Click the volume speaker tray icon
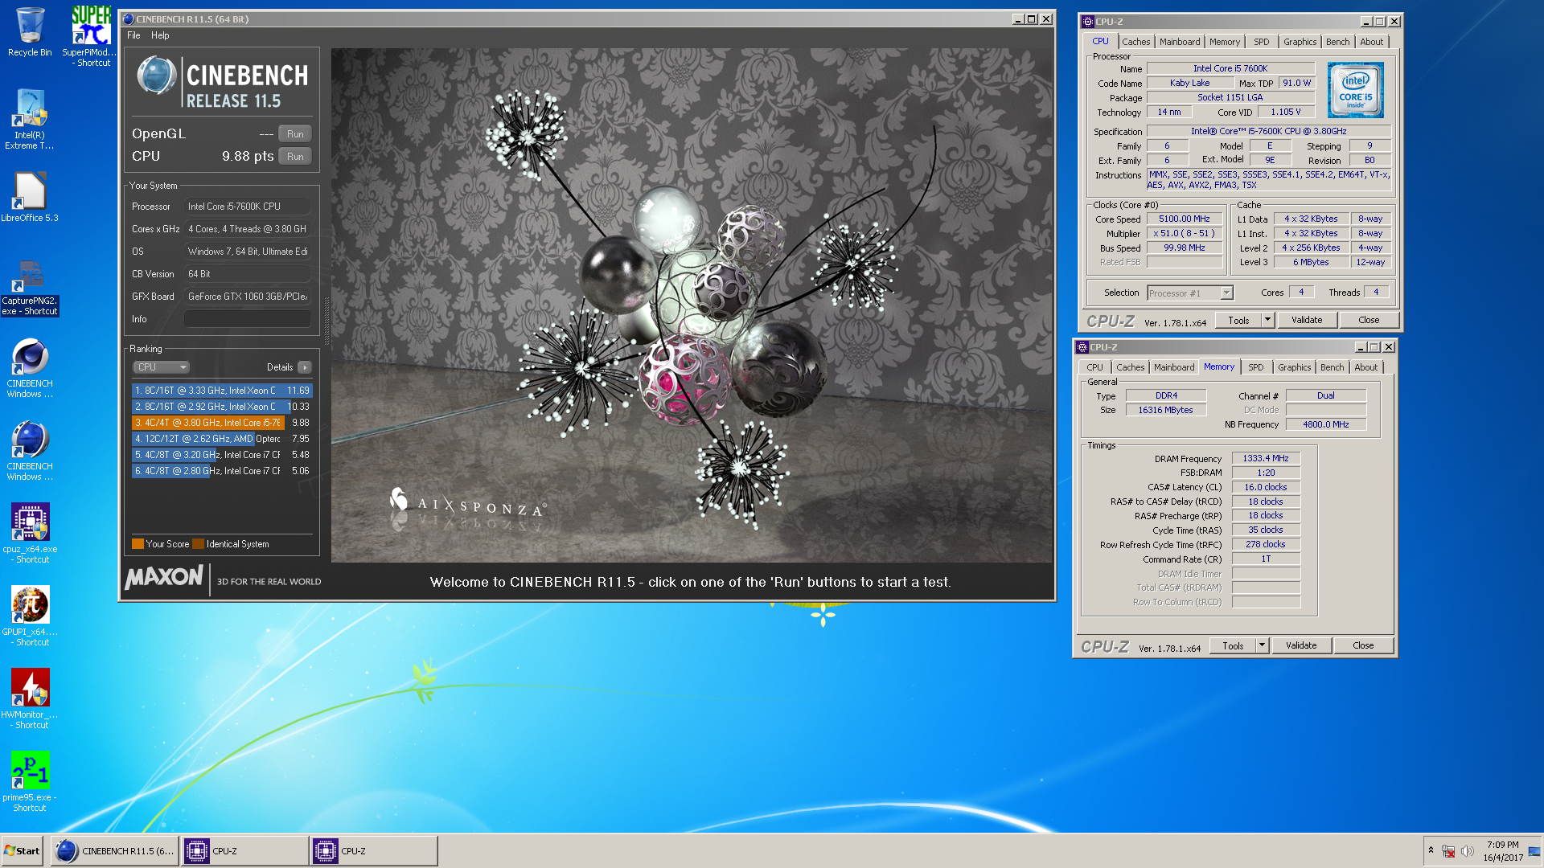The width and height of the screenshot is (1544, 868). click(x=1467, y=851)
